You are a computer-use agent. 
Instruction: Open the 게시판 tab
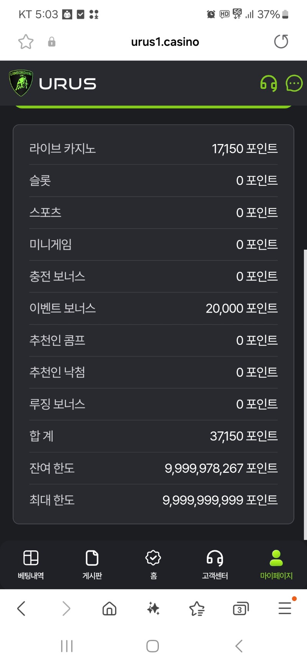(x=92, y=565)
